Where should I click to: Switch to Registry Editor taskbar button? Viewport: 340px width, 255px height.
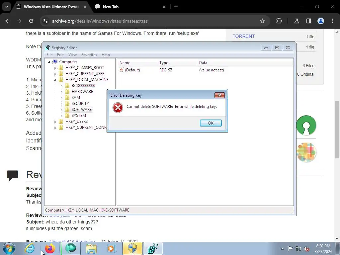click(153, 248)
